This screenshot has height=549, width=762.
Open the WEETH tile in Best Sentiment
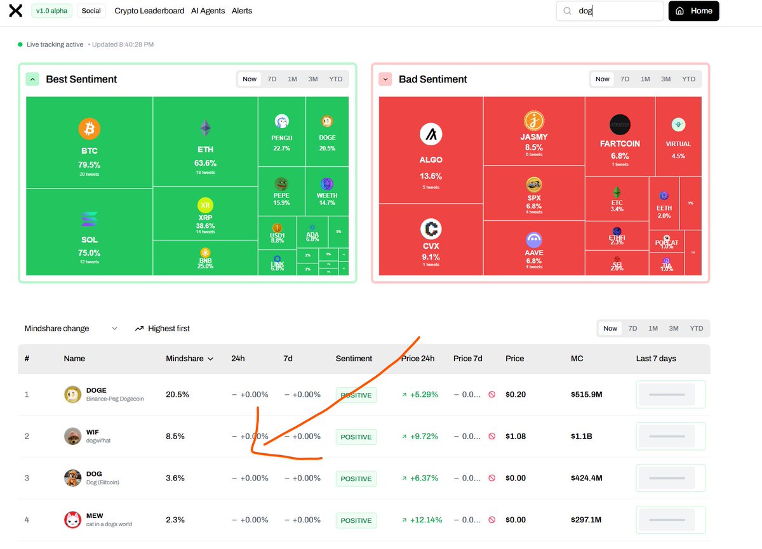326,191
